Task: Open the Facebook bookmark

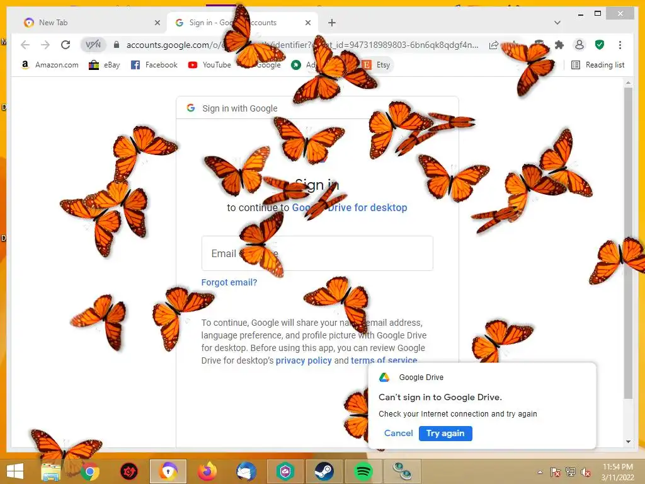Action: 154,65
